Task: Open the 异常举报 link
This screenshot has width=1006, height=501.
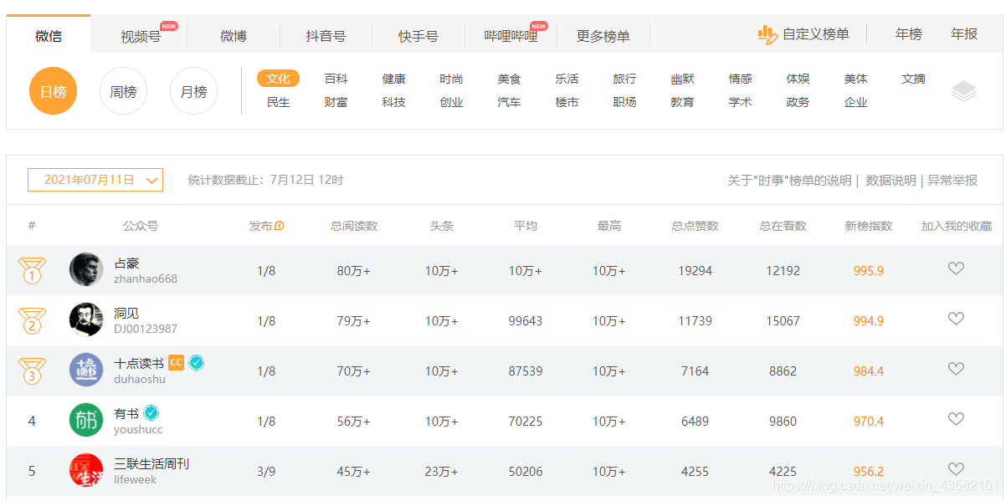Action: coord(952,181)
